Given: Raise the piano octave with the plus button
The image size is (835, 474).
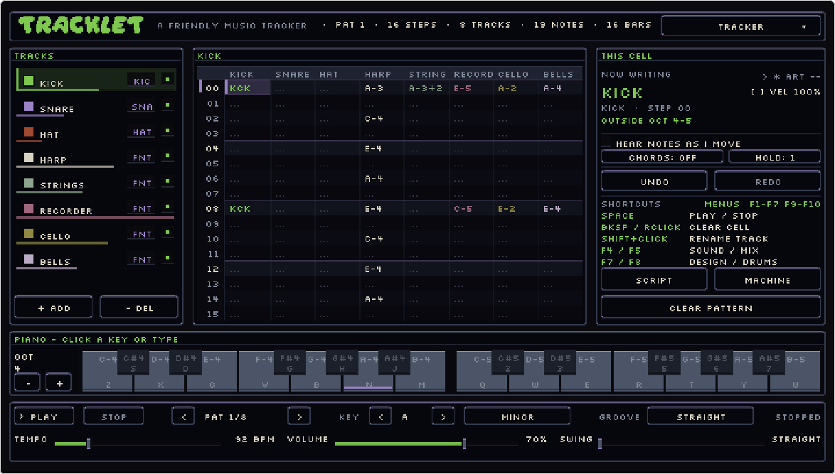Looking at the screenshot, I should coord(58,382).
